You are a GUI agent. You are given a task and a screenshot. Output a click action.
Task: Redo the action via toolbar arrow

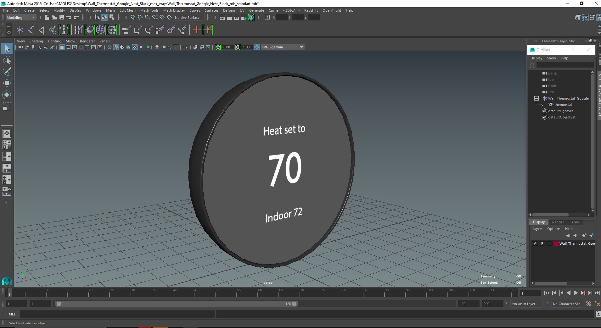76,18
